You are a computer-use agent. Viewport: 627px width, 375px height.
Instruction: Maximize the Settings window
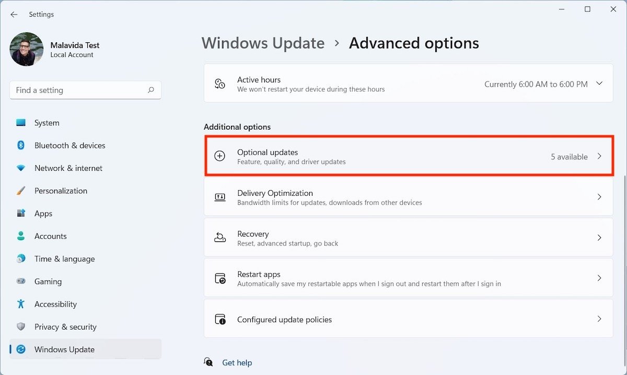click(x=588, y=9)
